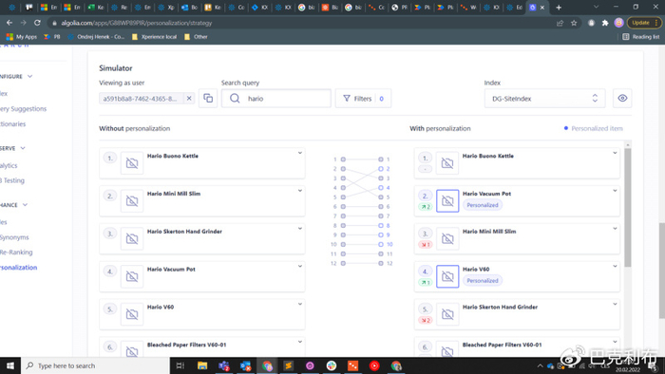Expand Hario V60 in the Without personalization list

coord(300,304)
